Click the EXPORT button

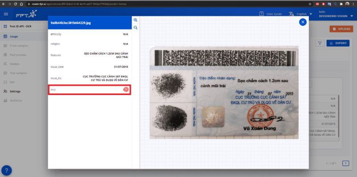(x=338, y=43)
